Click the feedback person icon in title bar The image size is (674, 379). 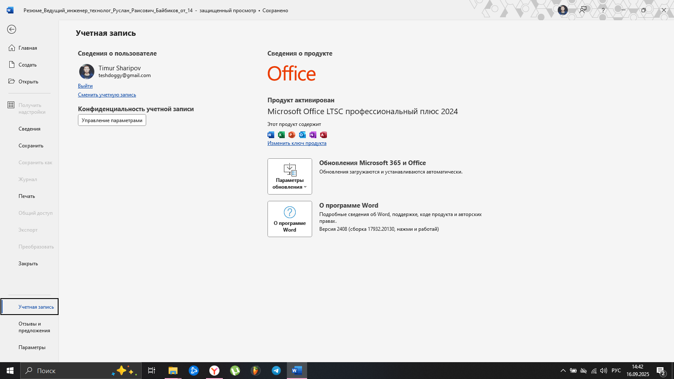[x=583, y=10]
